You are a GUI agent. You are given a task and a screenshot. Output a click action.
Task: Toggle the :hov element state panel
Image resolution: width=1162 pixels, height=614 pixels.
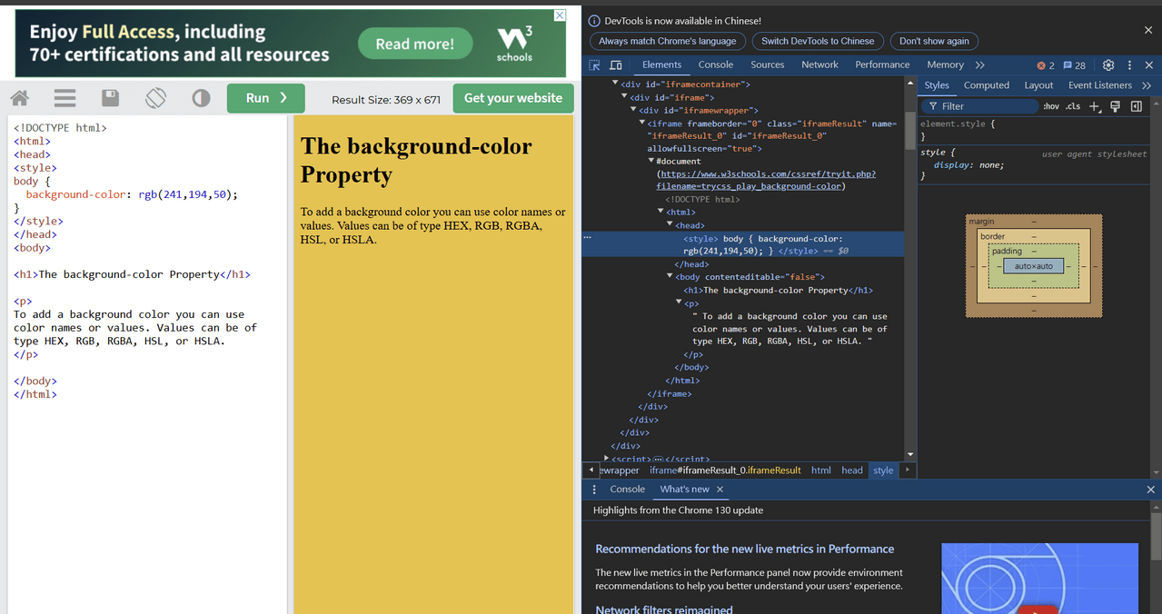1051,106
